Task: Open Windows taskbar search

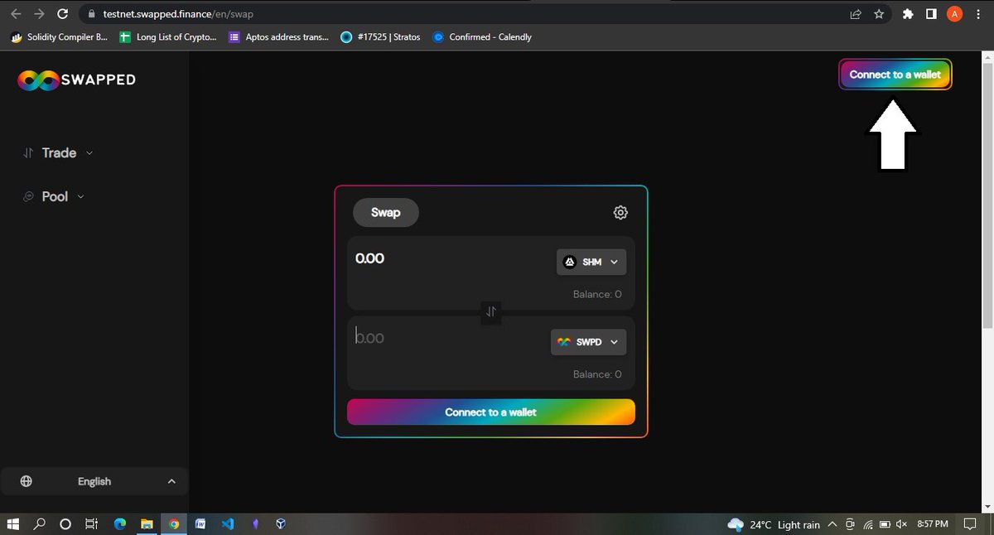Action: [40, 524]
